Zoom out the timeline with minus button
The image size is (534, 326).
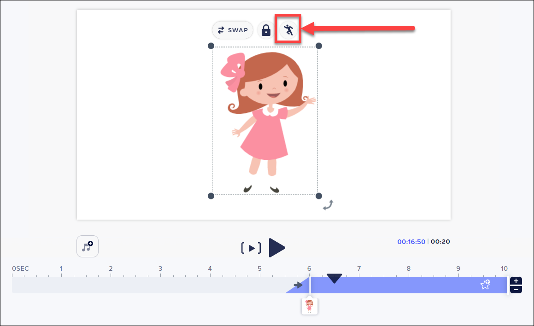click(x=516, y=290)
